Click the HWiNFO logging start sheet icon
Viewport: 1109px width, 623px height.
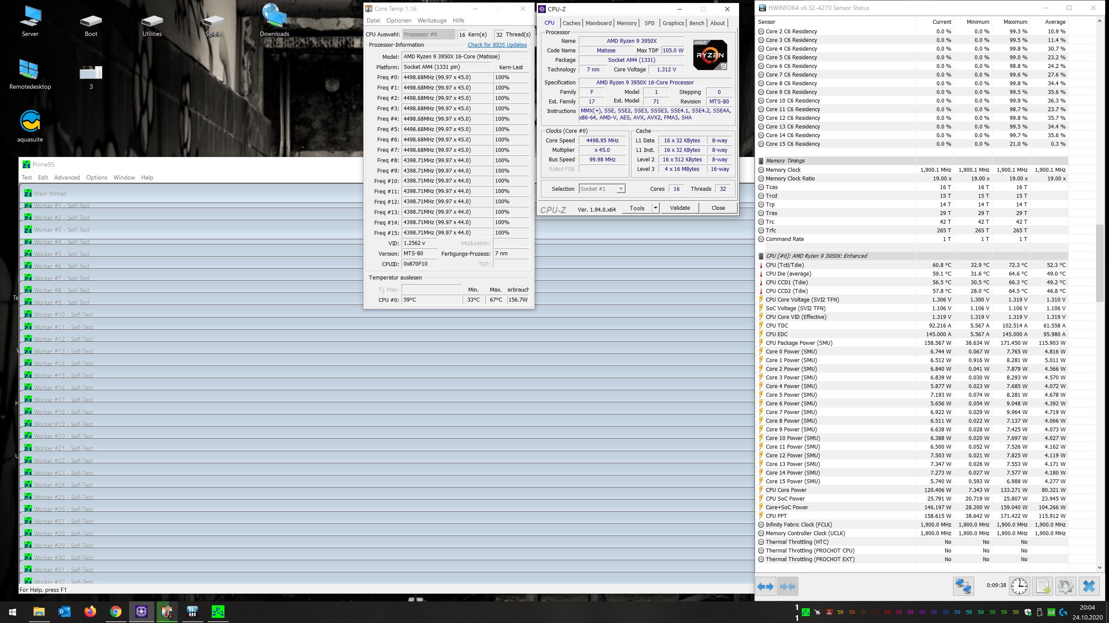pos(1043,587)
